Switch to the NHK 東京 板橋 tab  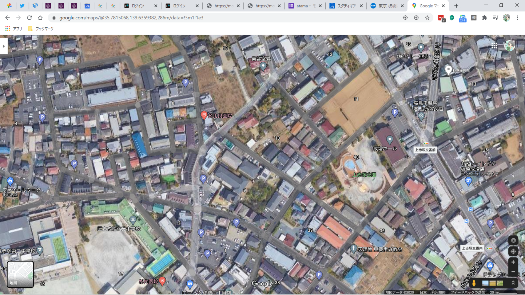pos(384,6)
